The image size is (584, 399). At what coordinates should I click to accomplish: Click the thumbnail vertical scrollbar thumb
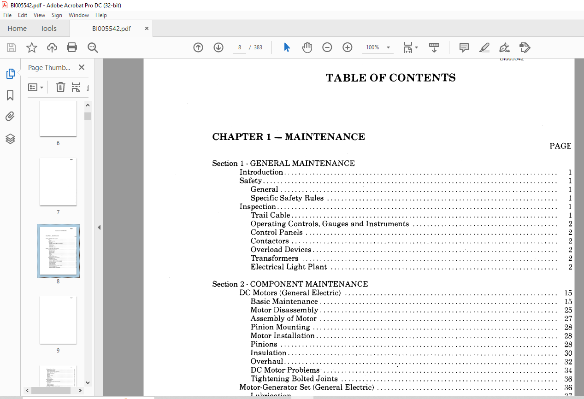click(x=88, y=116)
